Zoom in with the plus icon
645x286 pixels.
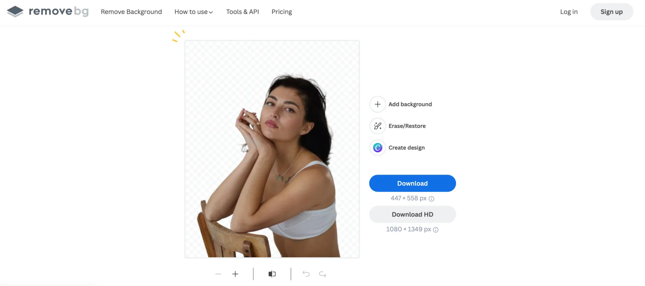tap(235, 274)
